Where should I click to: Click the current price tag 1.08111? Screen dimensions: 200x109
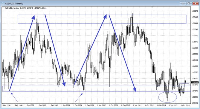point(195,82)
